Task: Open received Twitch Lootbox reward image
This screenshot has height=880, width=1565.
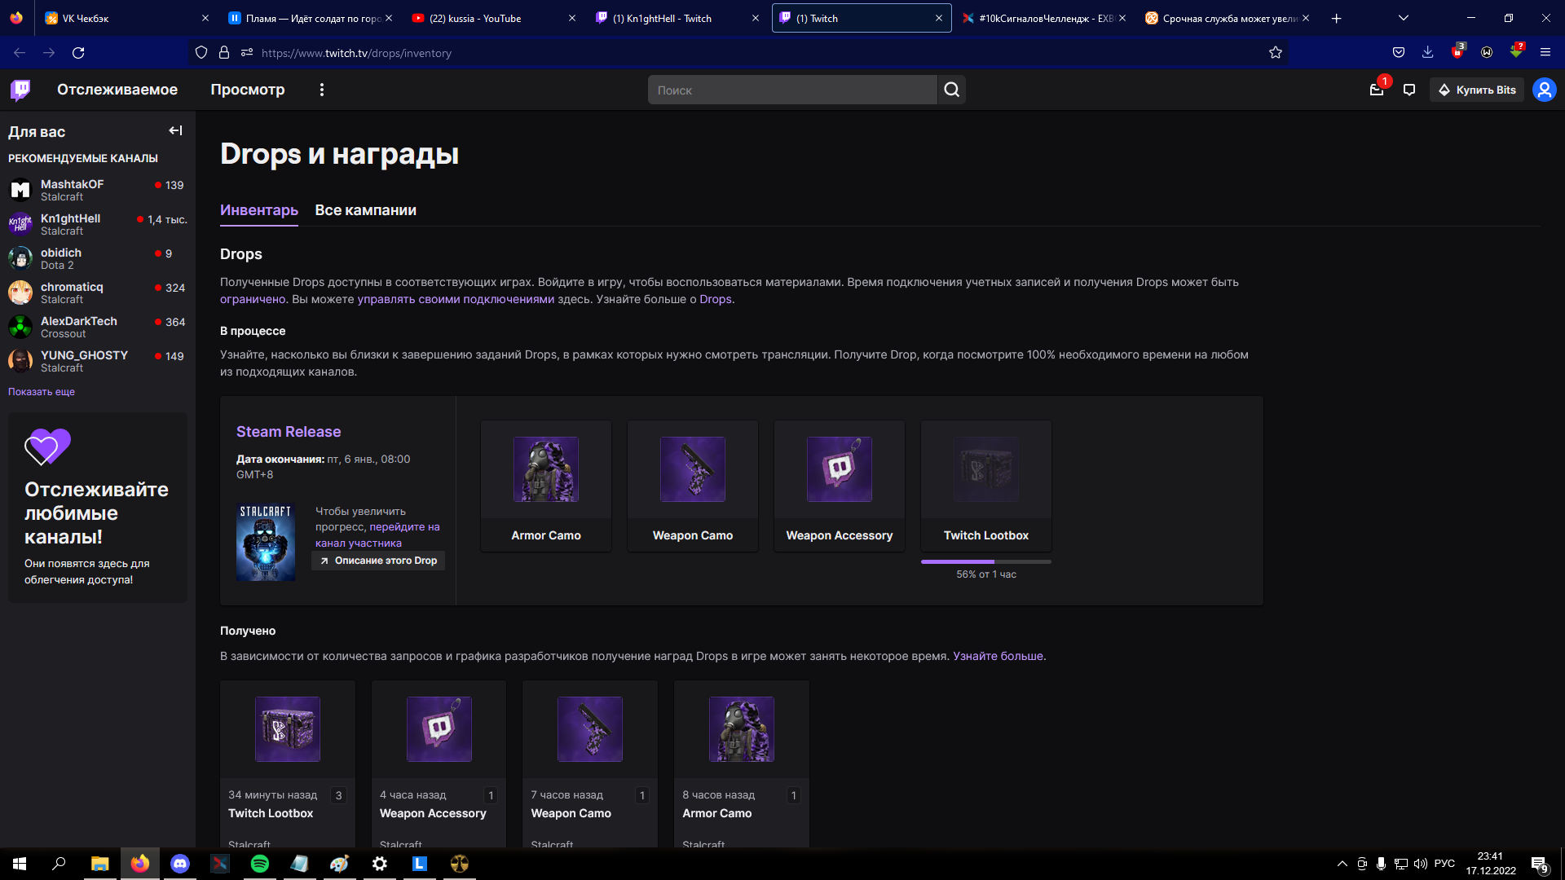Action: (288, 729)
